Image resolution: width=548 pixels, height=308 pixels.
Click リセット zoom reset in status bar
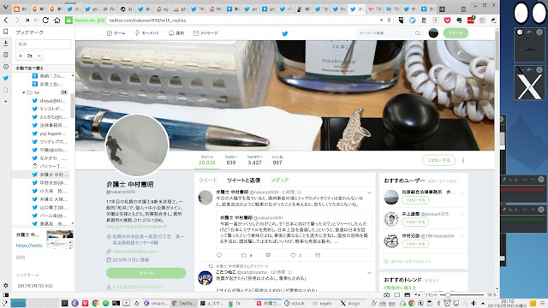tap(431, 295)
